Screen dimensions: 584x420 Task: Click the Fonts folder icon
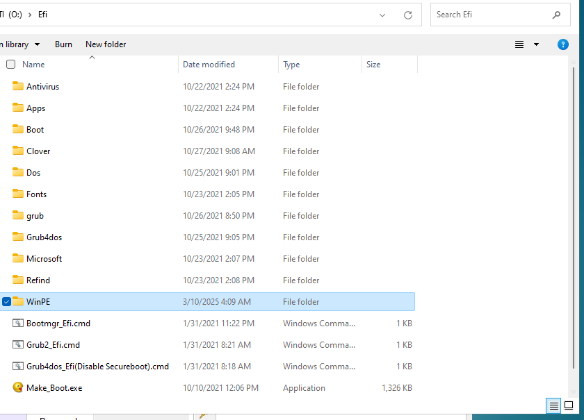18,194
